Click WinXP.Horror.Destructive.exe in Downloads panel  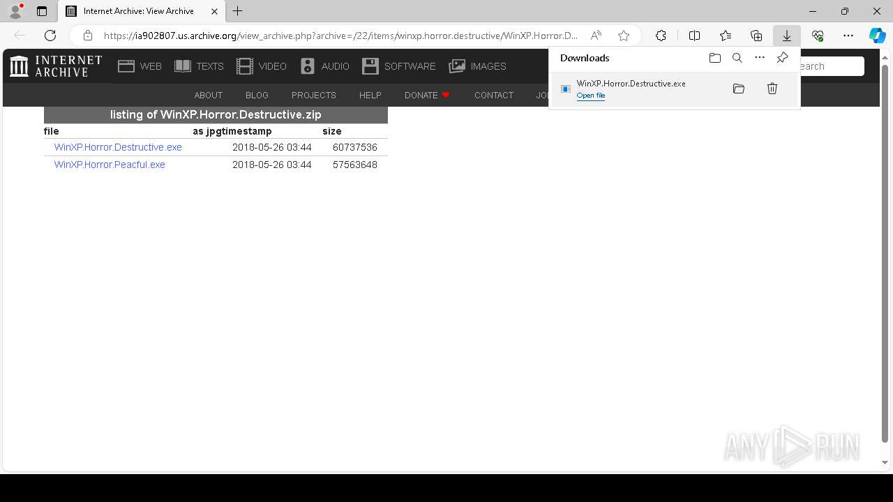(631, 83)
